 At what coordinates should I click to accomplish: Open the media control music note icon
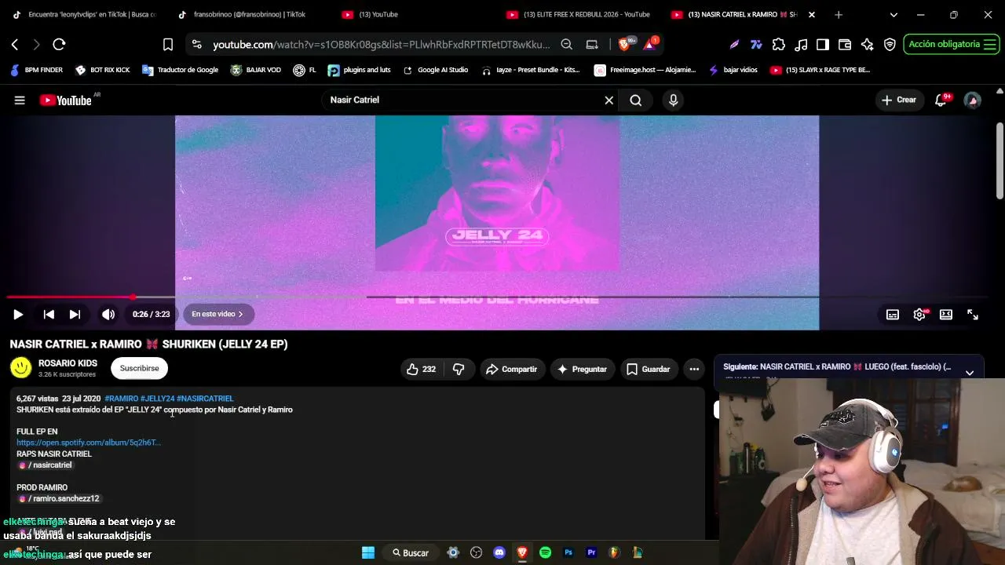801,45
